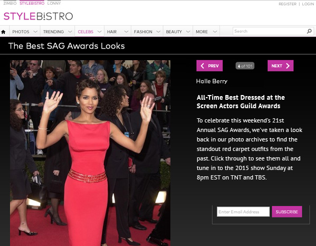Click the home icon in navigation bar
This screenshot has height=246, width=316.
pyautogui.click(x=3, y=32)
